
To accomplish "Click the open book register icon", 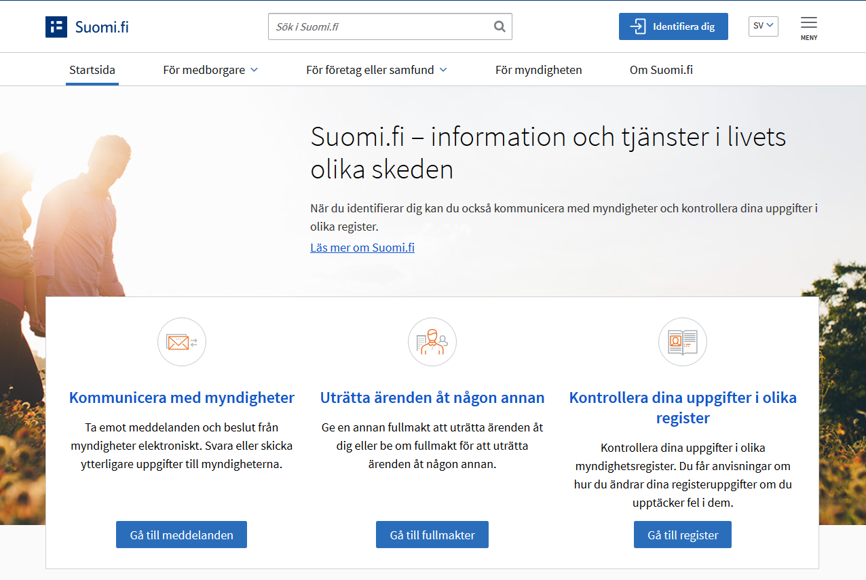I will click(x=682, y=342).
